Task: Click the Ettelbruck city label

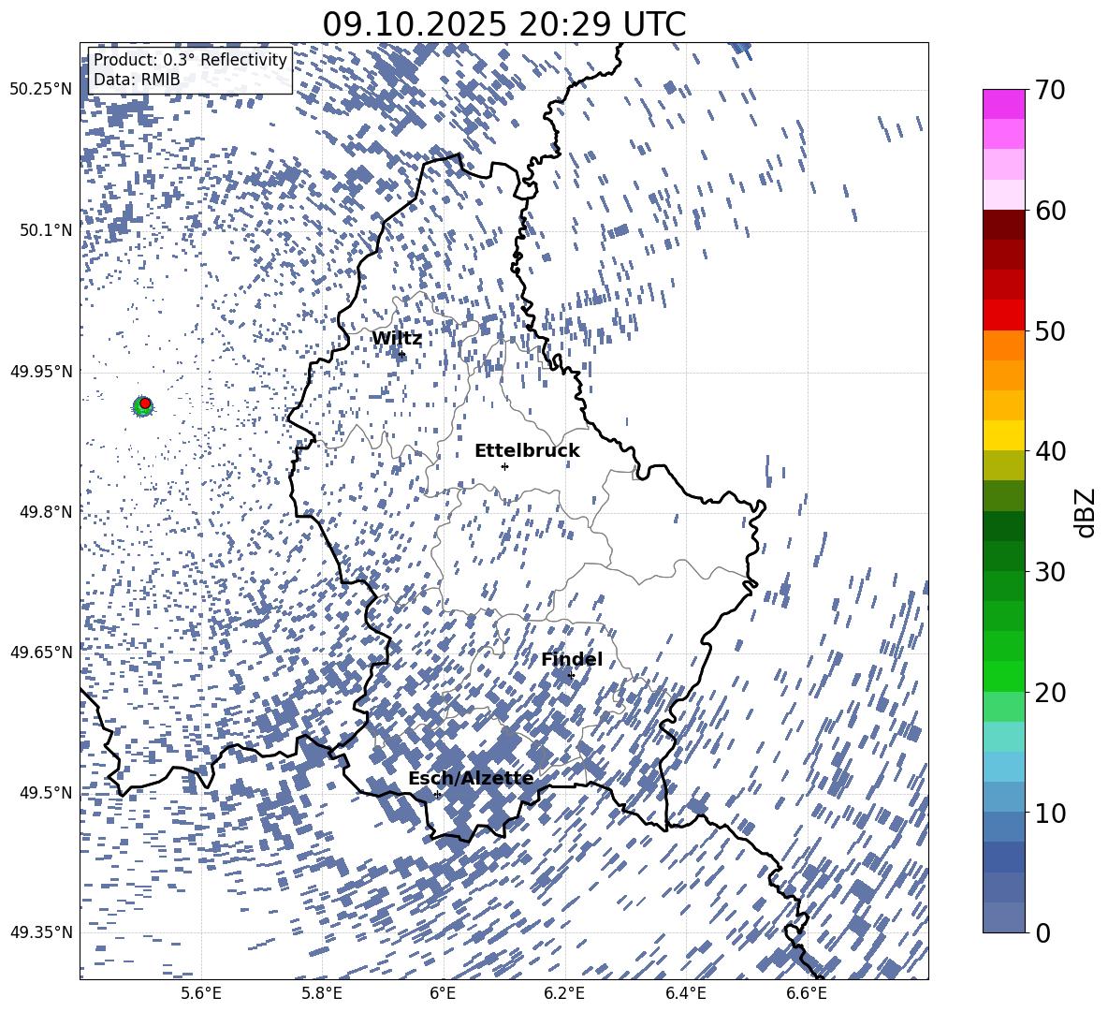Action: click(x=527, y=450)
